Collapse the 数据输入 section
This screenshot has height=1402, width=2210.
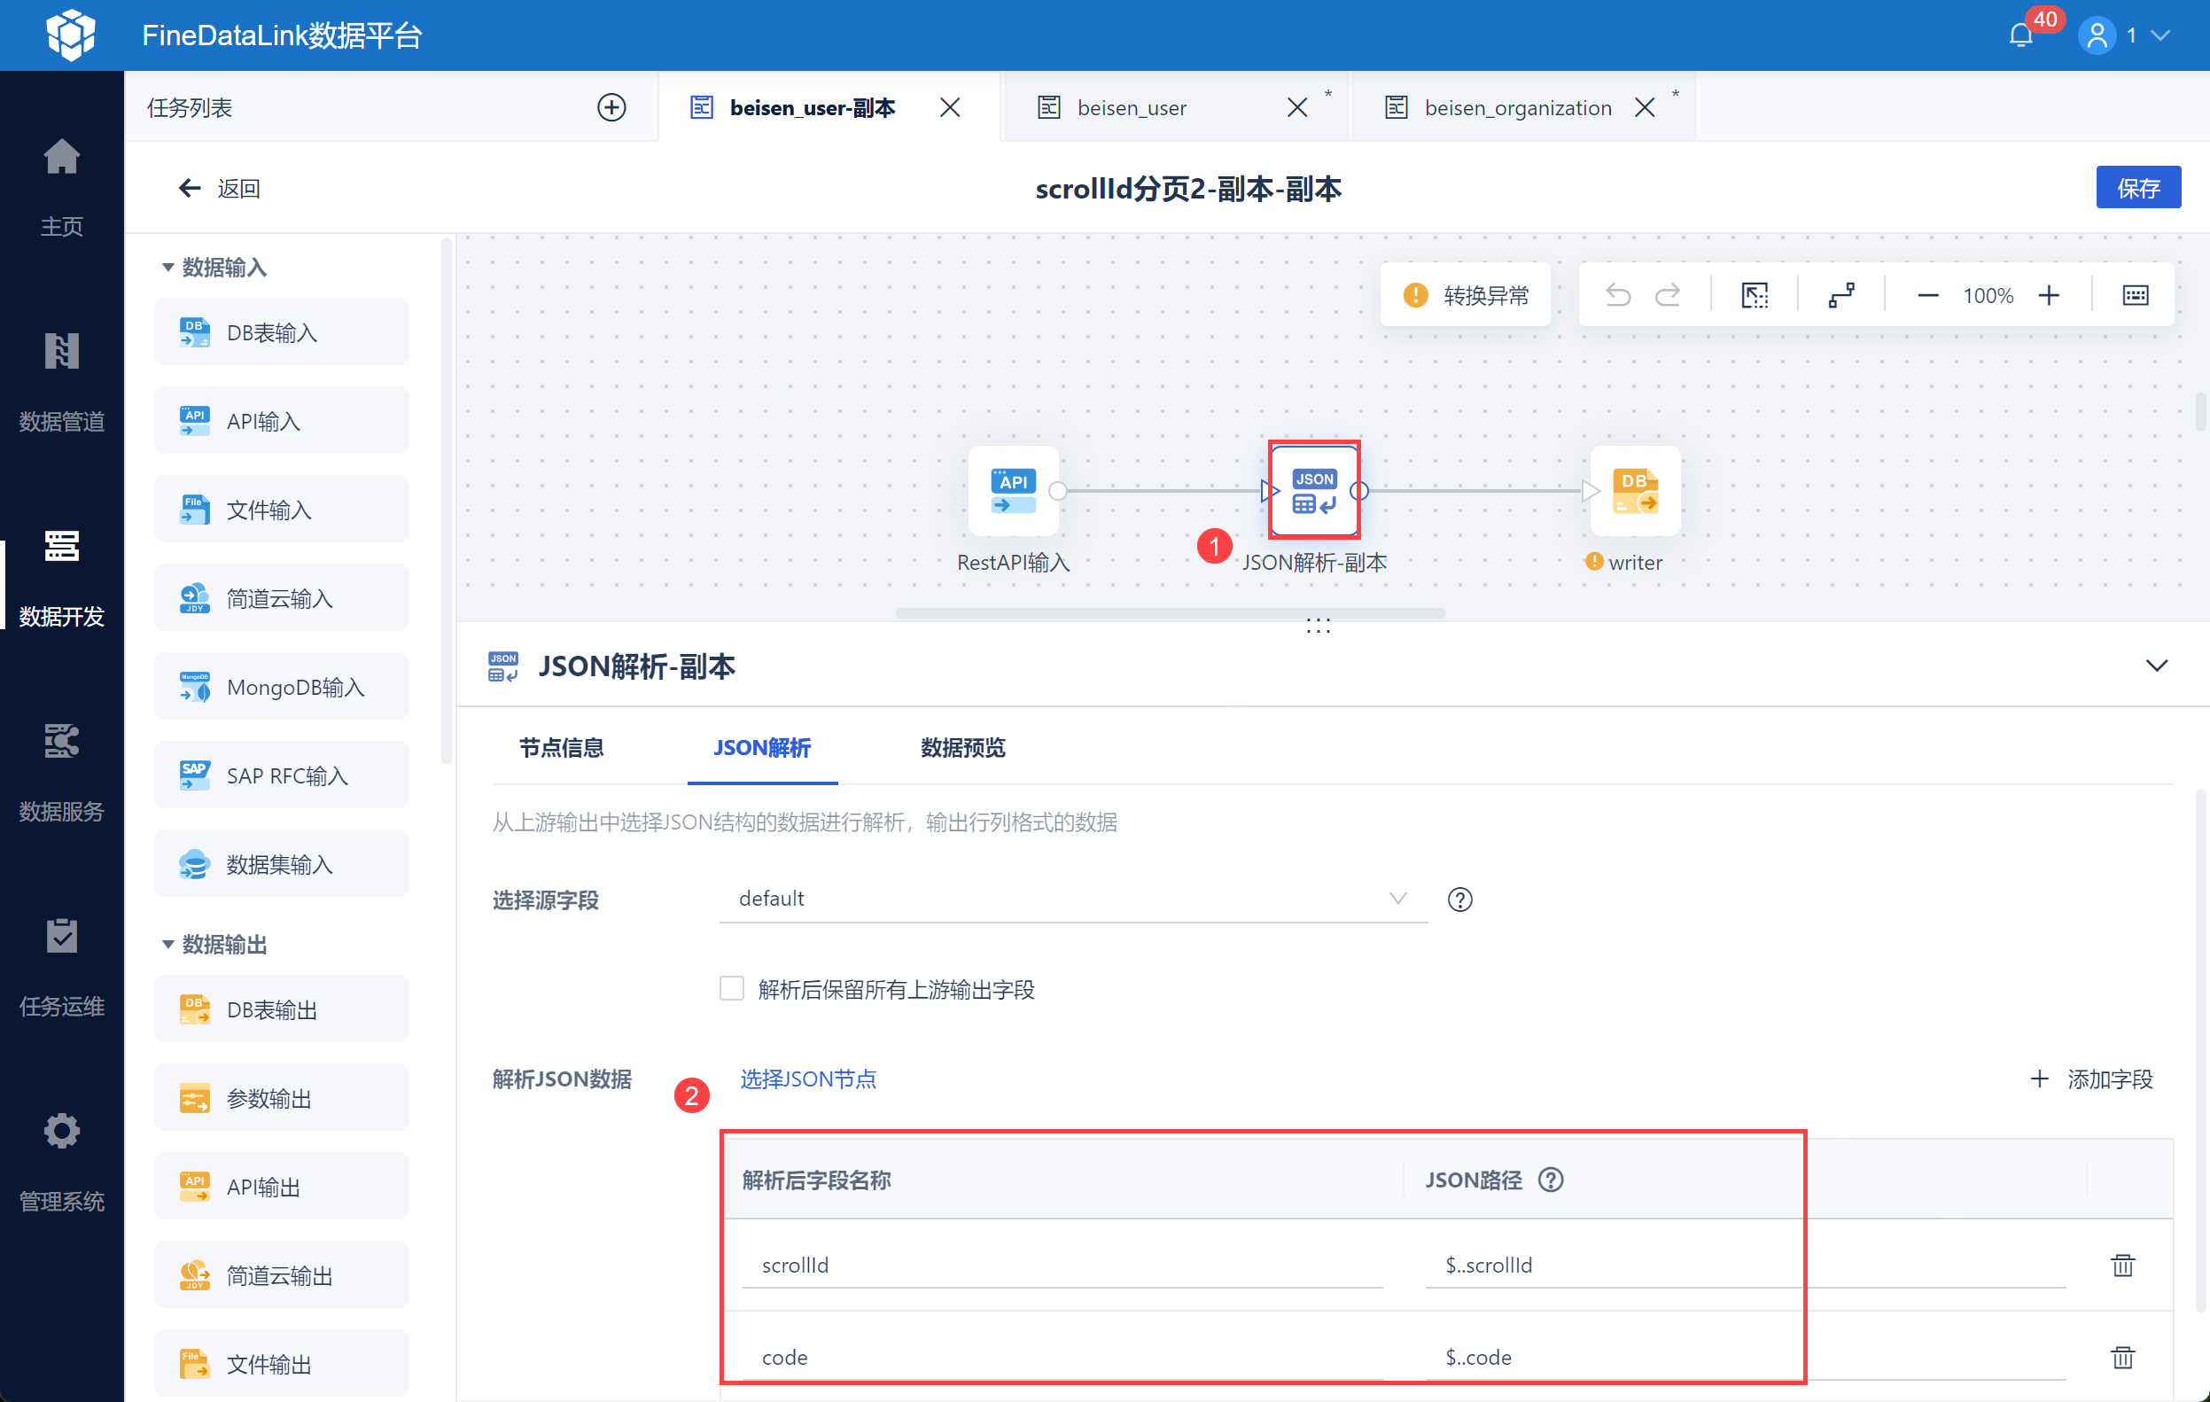[168, 267]
